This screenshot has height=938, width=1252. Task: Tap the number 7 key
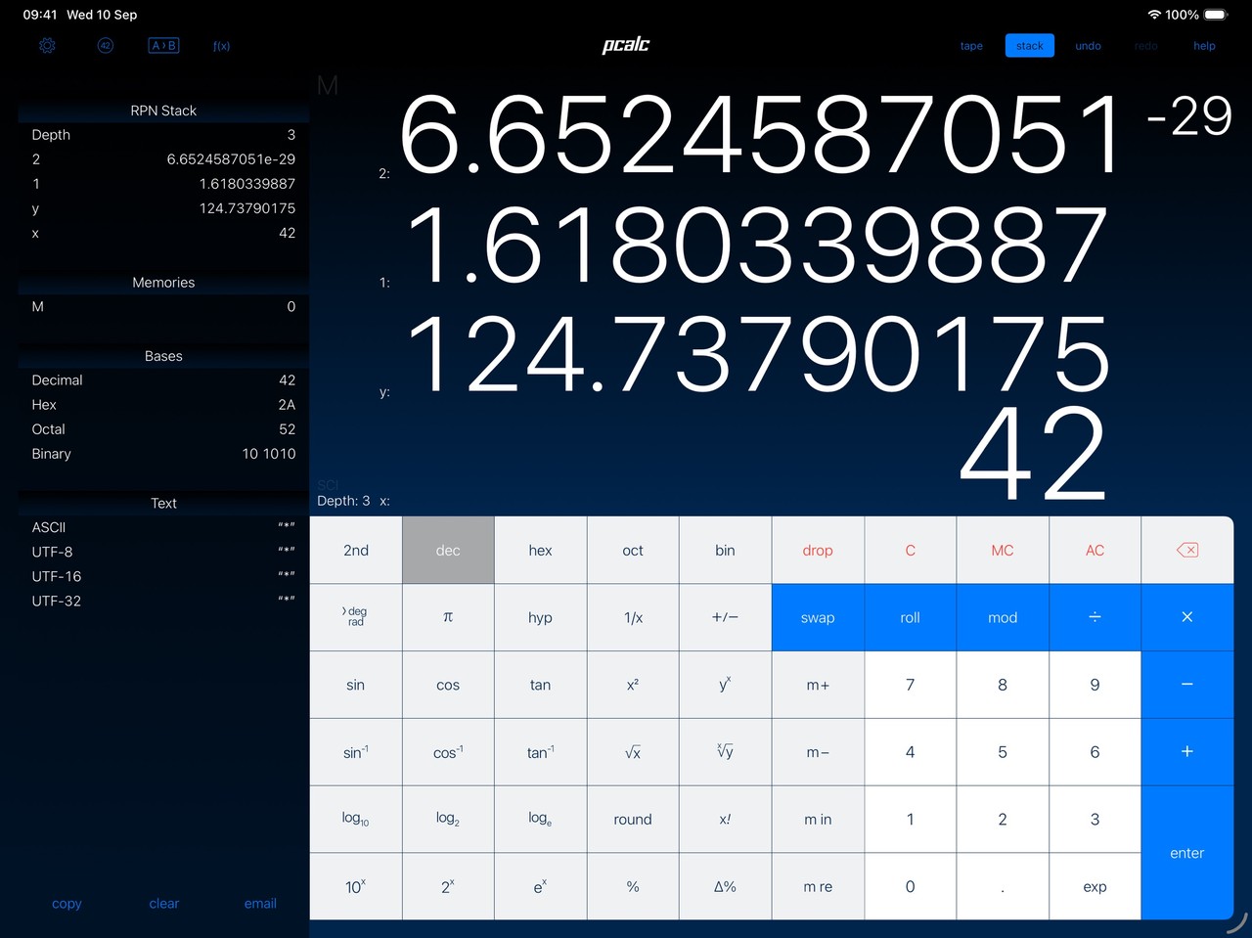coord(910,685)
